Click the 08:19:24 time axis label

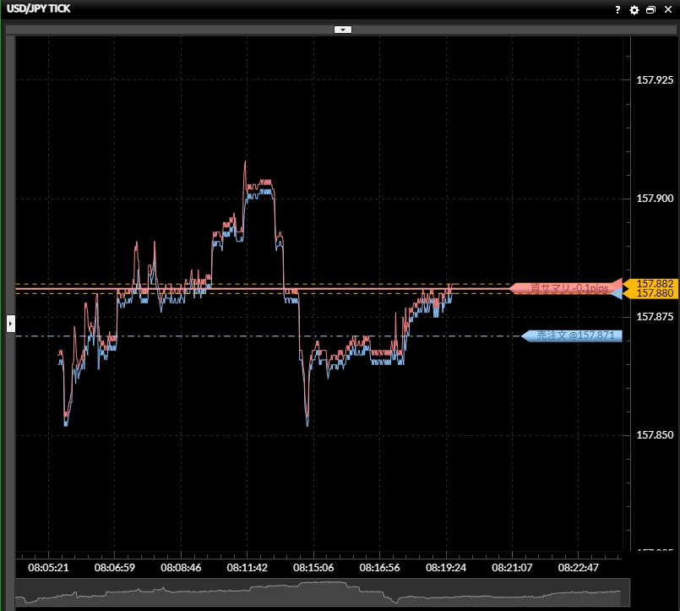[446, 568]
